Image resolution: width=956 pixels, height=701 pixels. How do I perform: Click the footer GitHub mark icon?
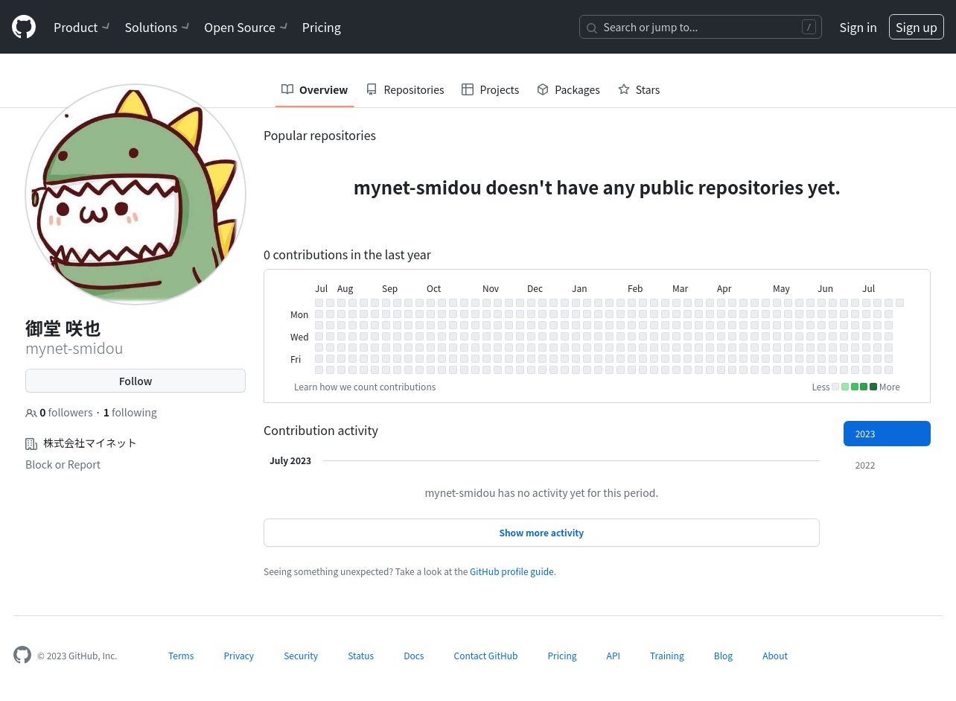[x=22, y=655]
